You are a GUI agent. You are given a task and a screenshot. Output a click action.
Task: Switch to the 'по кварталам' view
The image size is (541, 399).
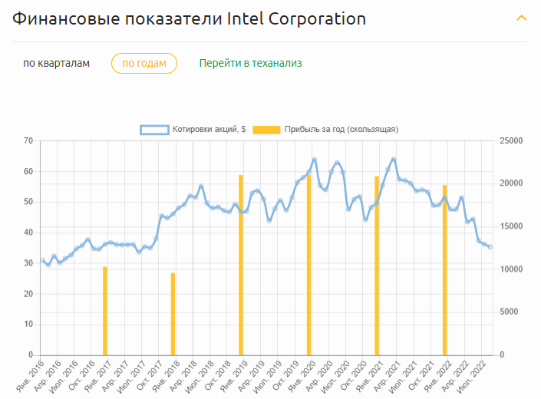[x=56, y=63]
